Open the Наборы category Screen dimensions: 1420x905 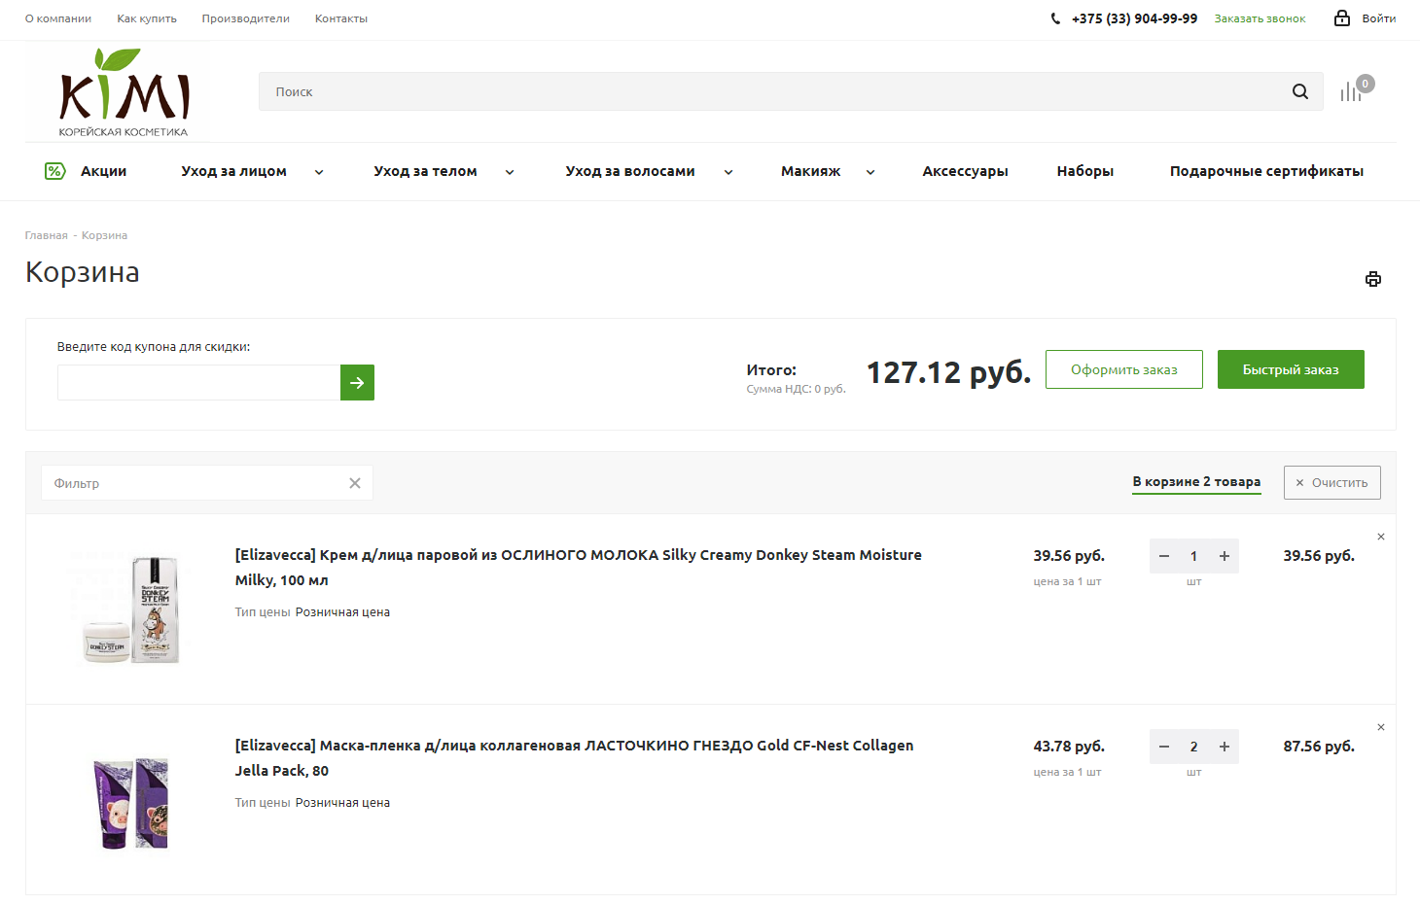[x=1085, y=171]
